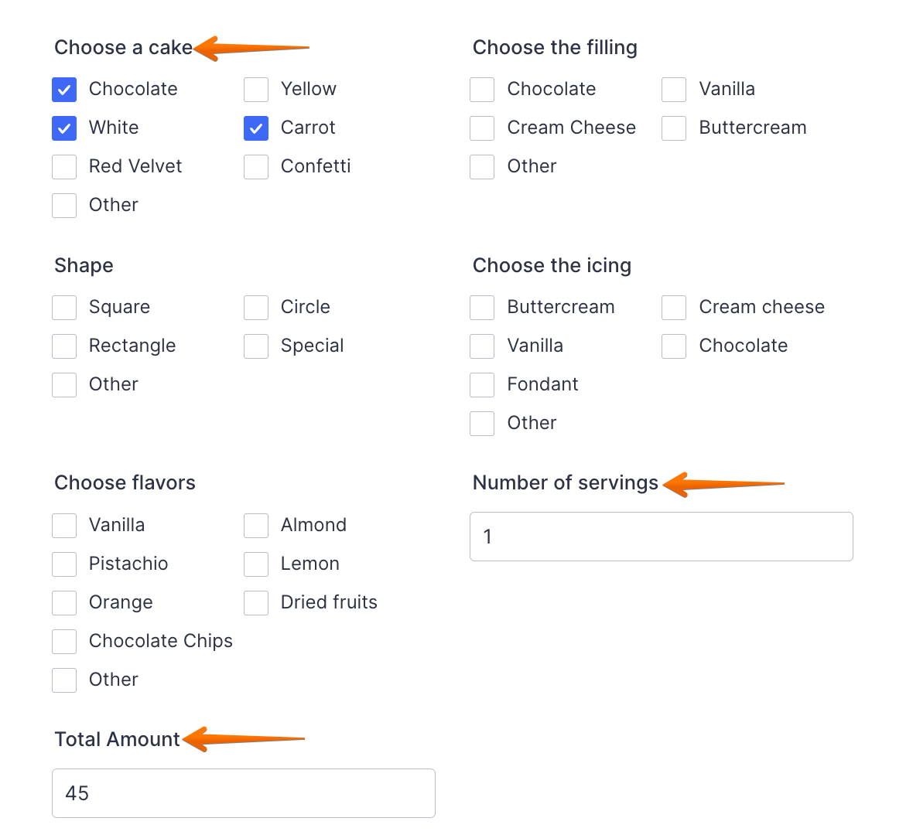Check the Dried fruits flavor
Viewport: 913px width, 835px height.
click(256, 603)
